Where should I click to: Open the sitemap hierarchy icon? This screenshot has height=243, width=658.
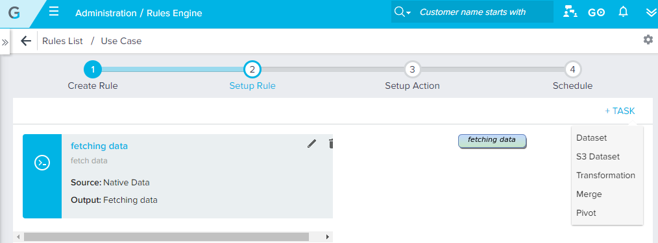(x=570, y=12)
